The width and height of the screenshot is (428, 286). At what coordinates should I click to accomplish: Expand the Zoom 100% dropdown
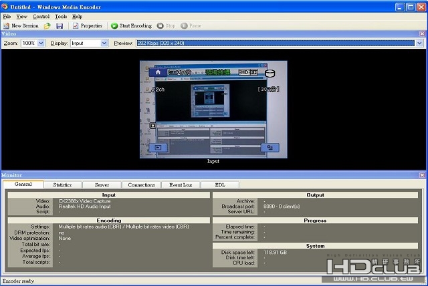pyautogui.click(x=41, y=43)
